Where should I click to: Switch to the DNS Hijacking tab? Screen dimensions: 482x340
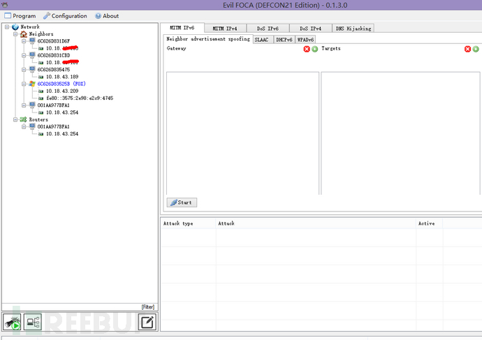[x=353, y=28]
